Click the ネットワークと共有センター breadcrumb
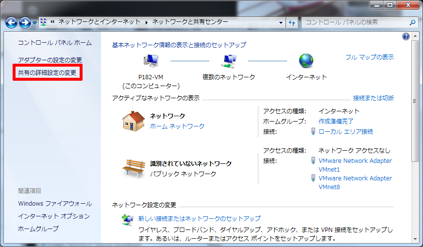The image size is (423, 247). pos(190,22)
